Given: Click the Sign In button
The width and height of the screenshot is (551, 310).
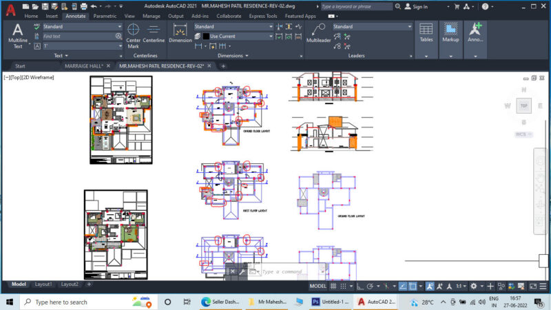Looking at the screenshot, I should coord(416,6).
